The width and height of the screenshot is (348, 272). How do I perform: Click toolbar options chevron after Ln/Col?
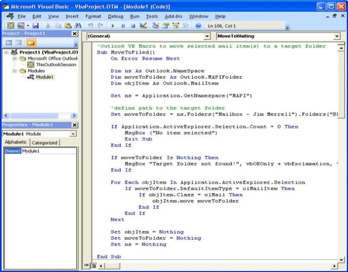pos(288,28)
